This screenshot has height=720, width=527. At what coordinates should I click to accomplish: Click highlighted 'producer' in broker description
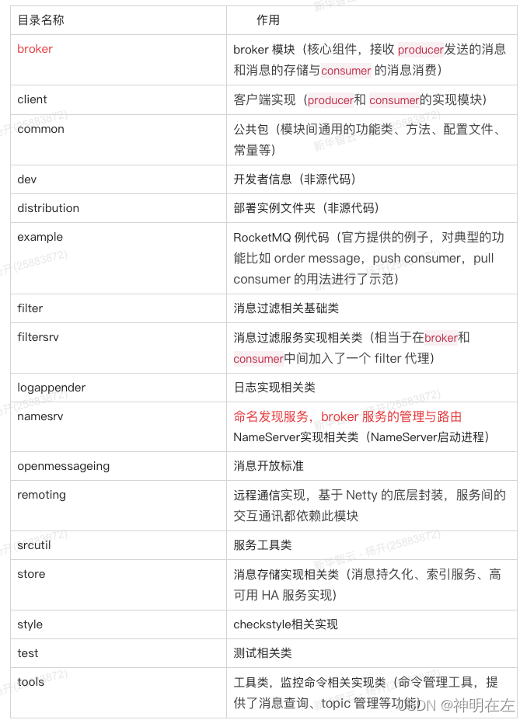coord(421,50)
